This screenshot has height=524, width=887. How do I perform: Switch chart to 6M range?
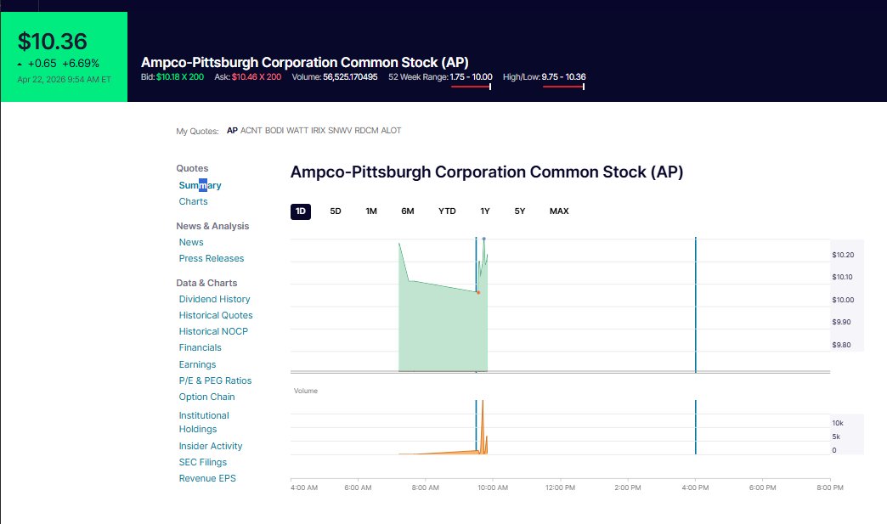407,211
